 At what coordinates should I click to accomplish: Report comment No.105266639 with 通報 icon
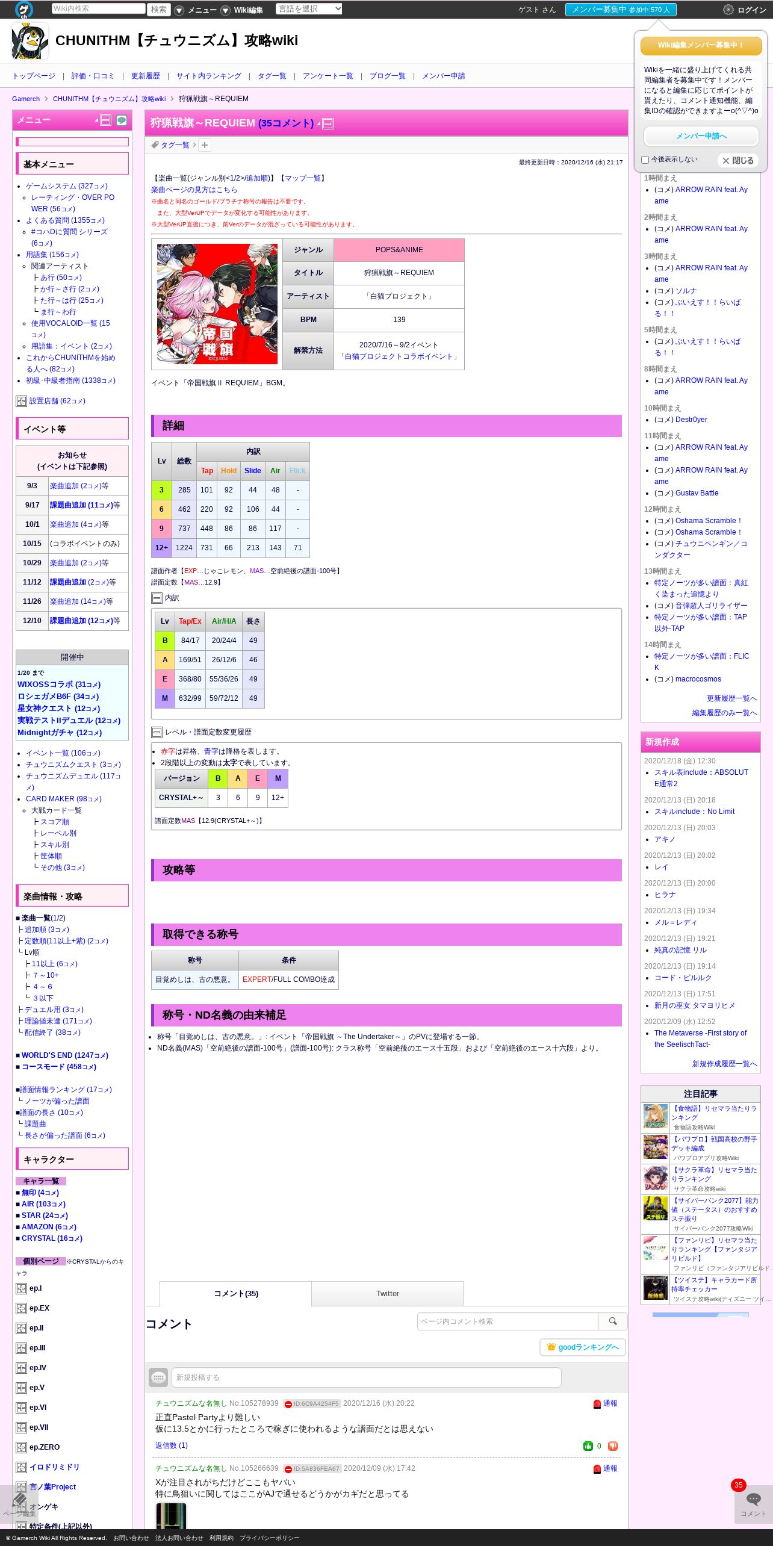(605, 1468)
